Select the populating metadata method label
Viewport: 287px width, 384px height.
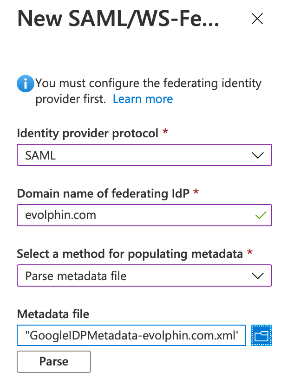click(130, 254)
